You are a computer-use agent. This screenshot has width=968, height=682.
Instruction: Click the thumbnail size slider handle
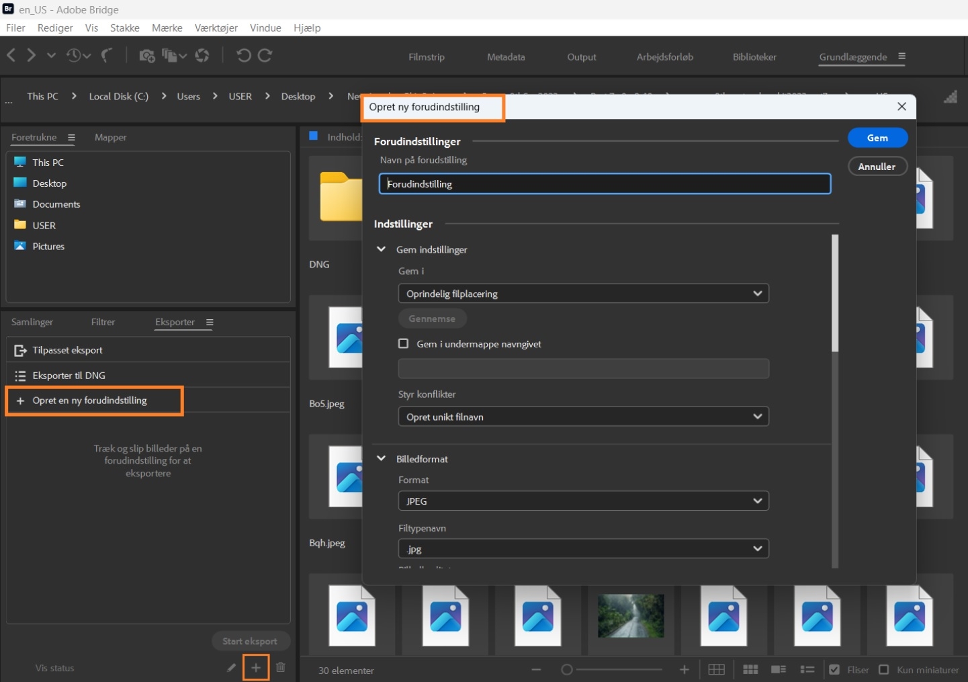(567, 669)
